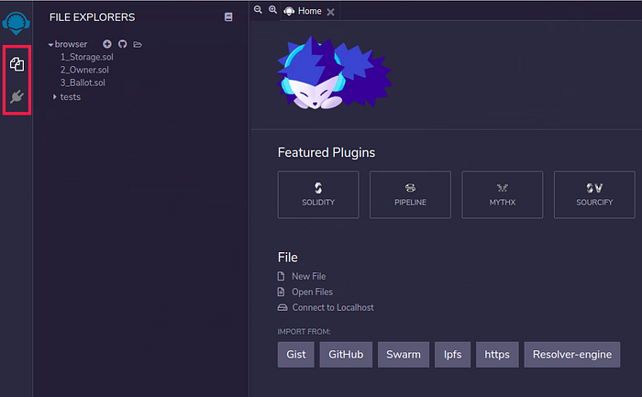Activate the Solidity featured plugin
The width and height of the screenshot is (642, 397).
point(318,194)
